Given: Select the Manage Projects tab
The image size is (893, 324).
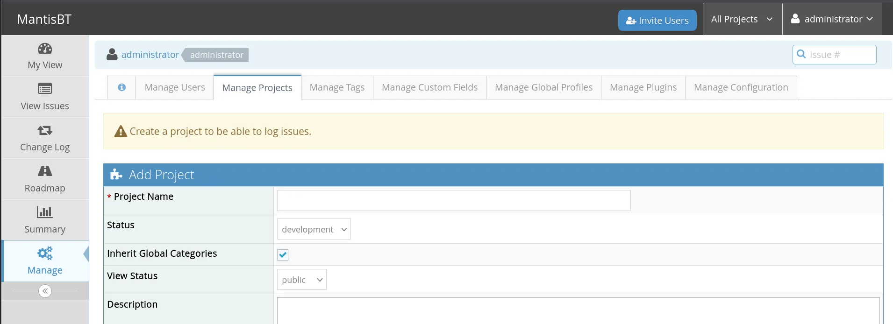Looking at the screenshot, I should click(257, 87).
